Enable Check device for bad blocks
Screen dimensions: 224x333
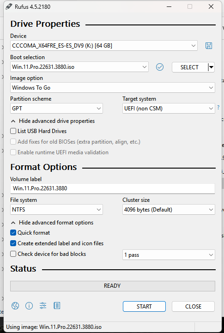(13, 254)
